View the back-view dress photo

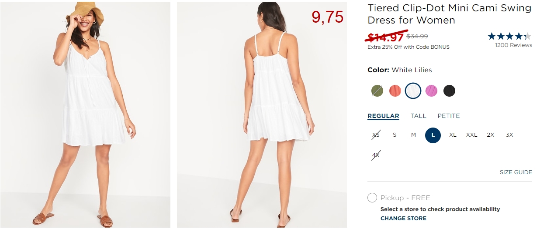coord(262,114)
